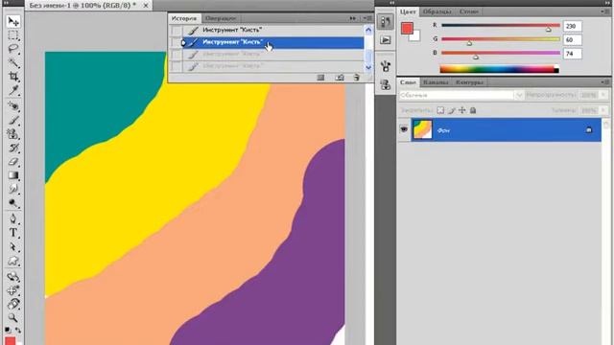Select the Rectangular Marquee tool
Image resolution: width=614 pixels, height=345 pixels.
point(12,35)
